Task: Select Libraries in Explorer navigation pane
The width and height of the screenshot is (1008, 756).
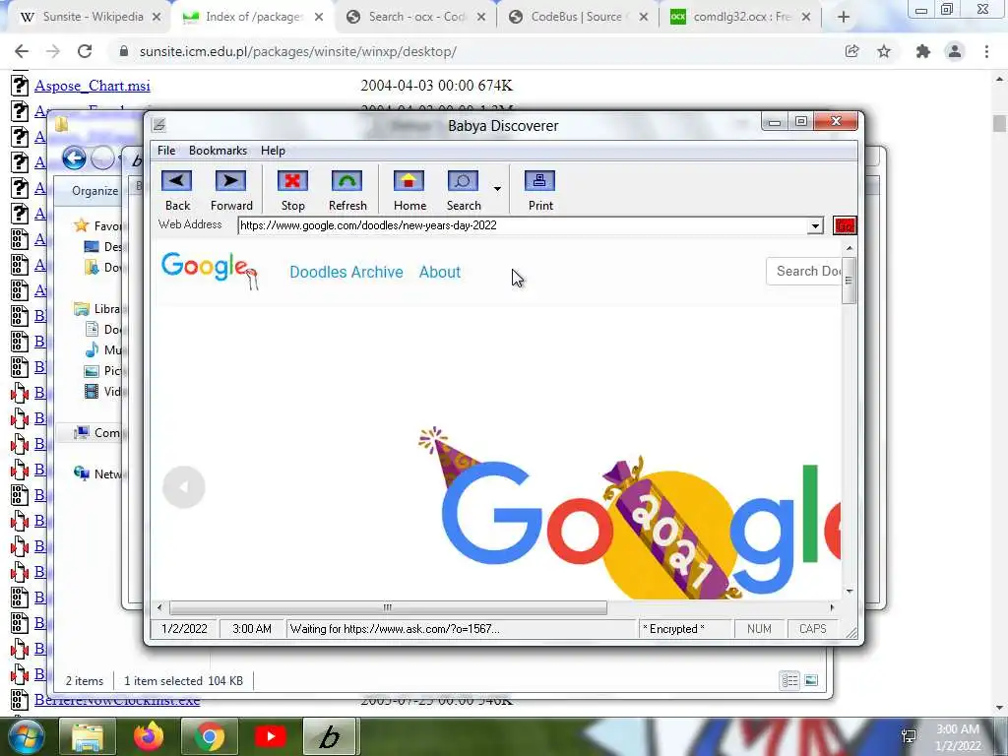Action: click(x=97, y=309)
